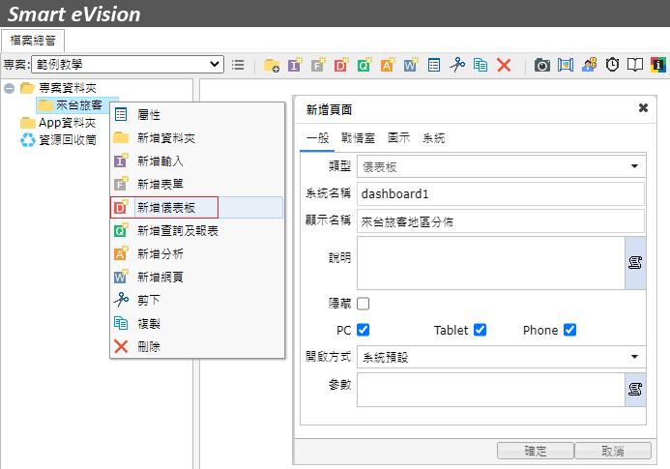Choose 新增分析 from context menu
Image resolution: width=670 pixels, height=469 pixels.
point(197,254)
